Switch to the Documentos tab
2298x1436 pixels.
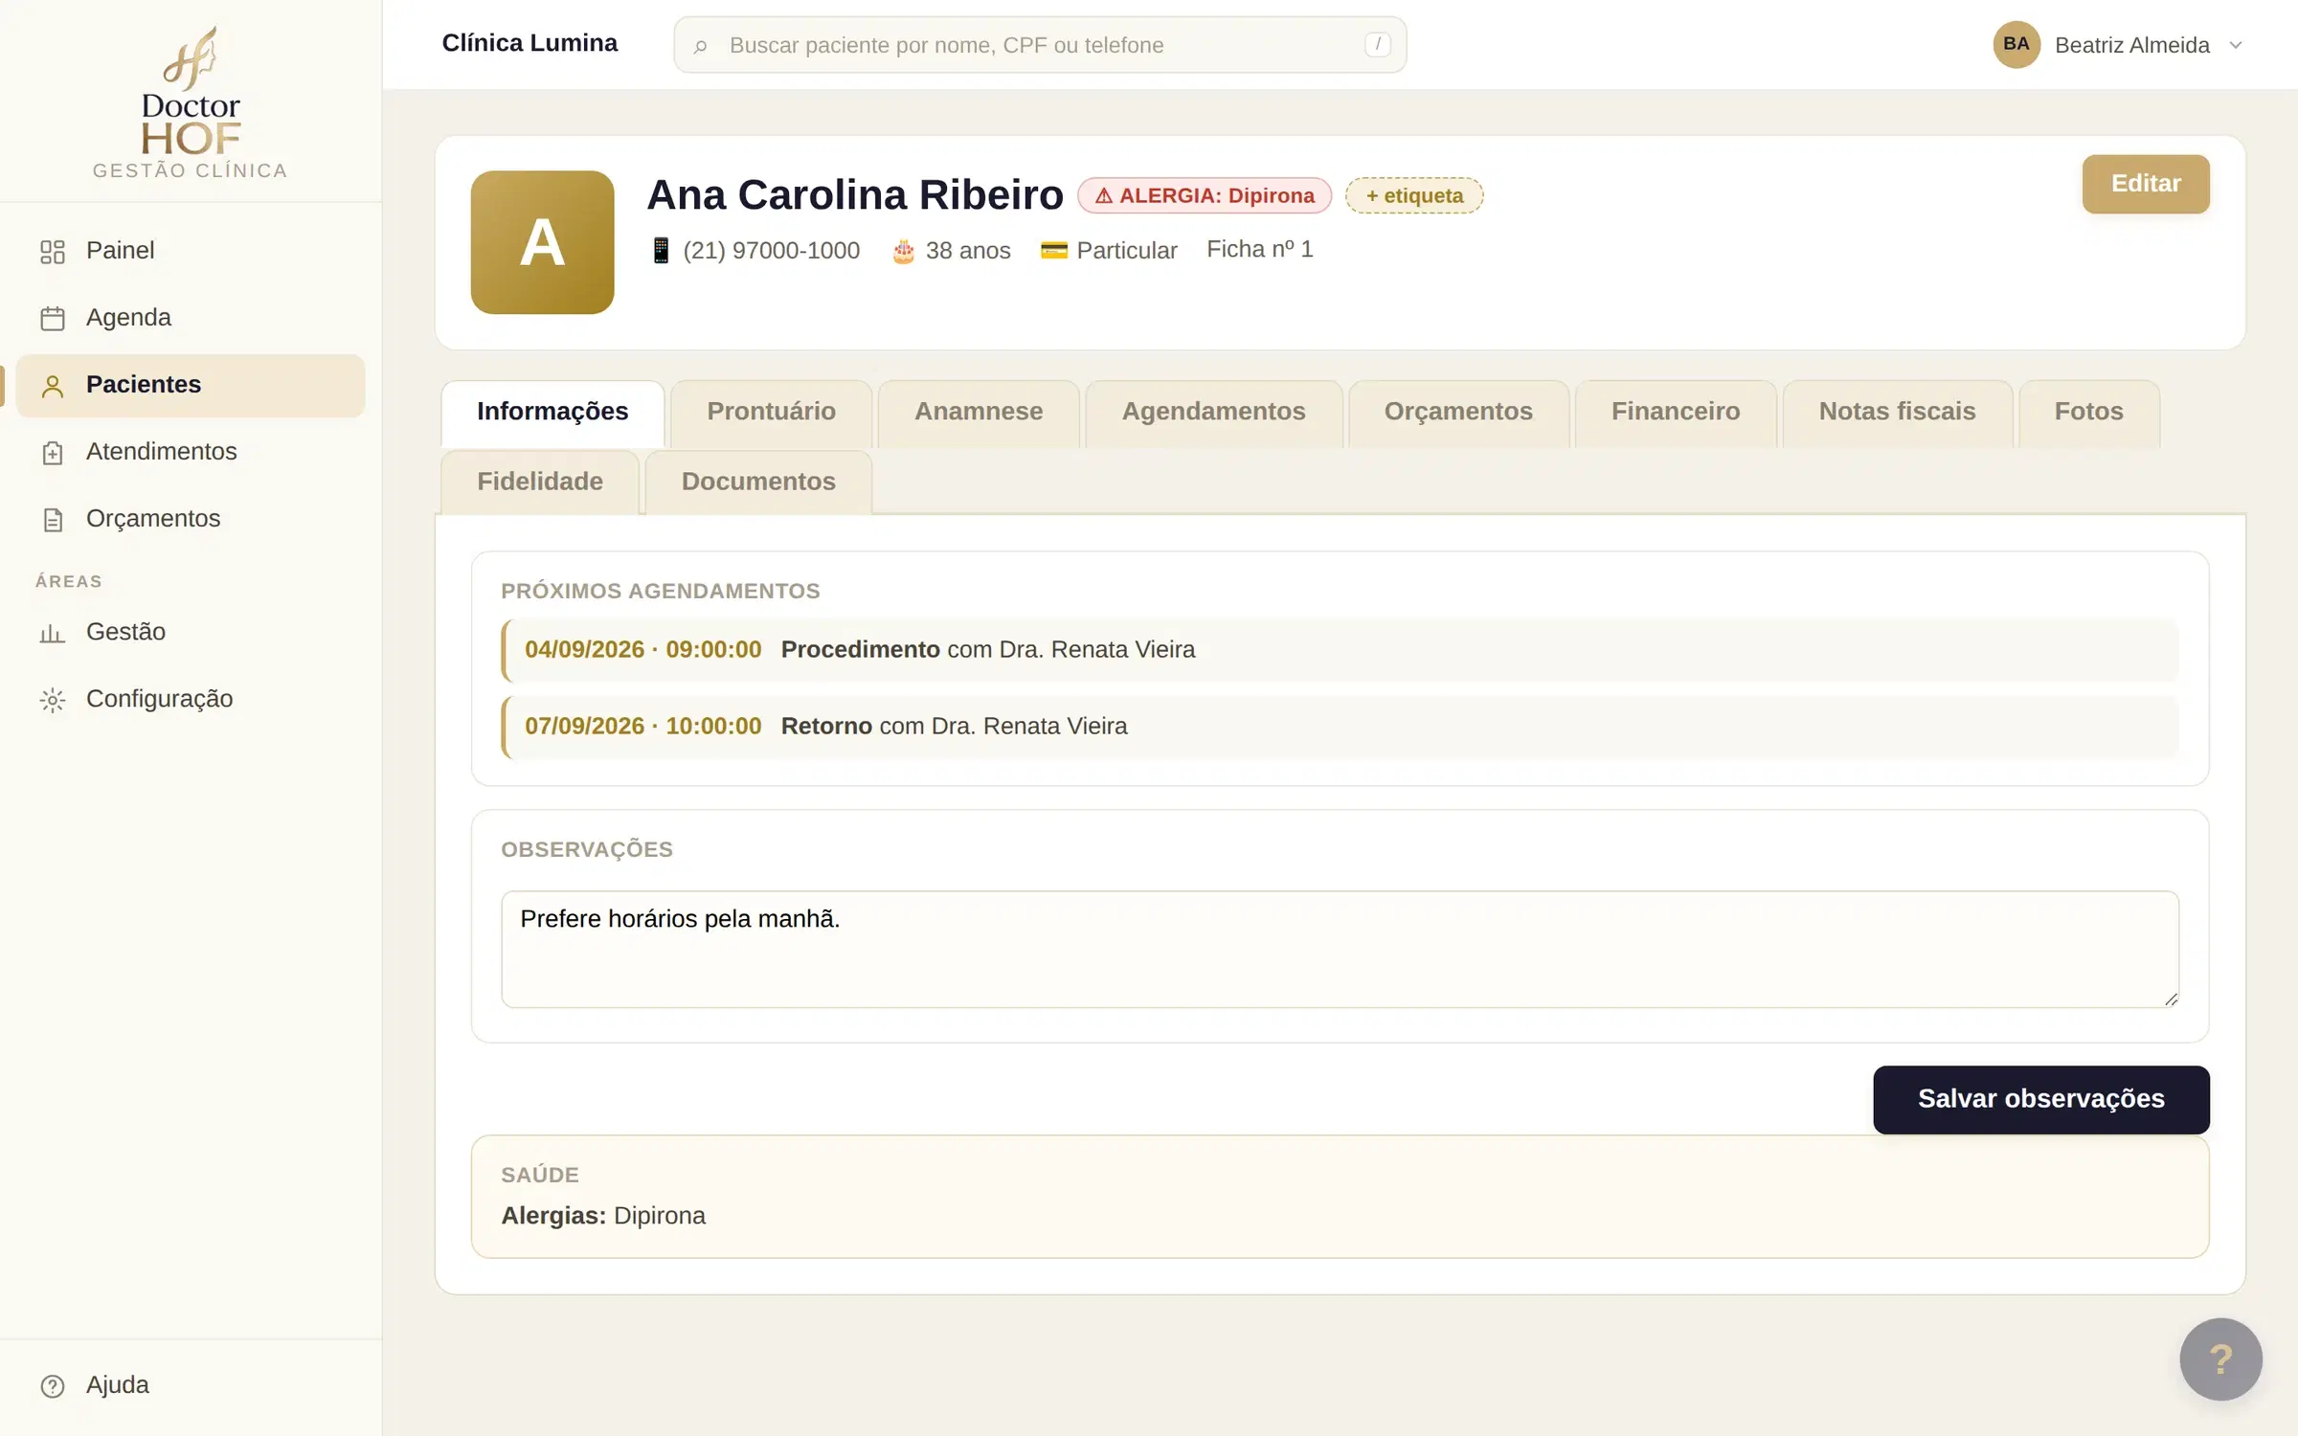pos(758,482)
